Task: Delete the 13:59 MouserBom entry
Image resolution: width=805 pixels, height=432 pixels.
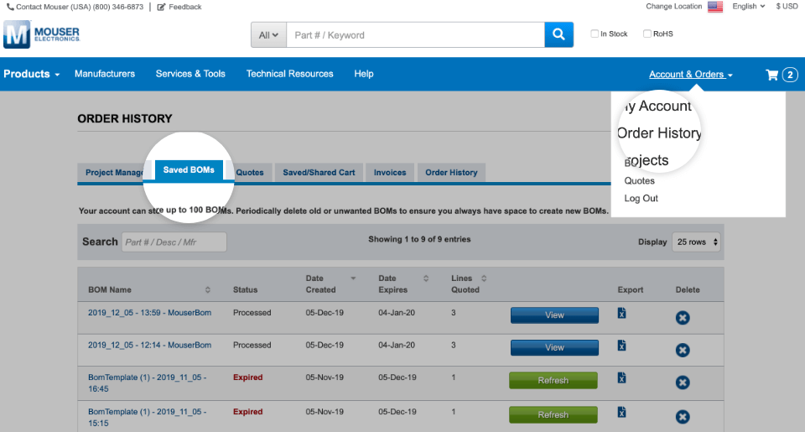Action: pos(683,318)
